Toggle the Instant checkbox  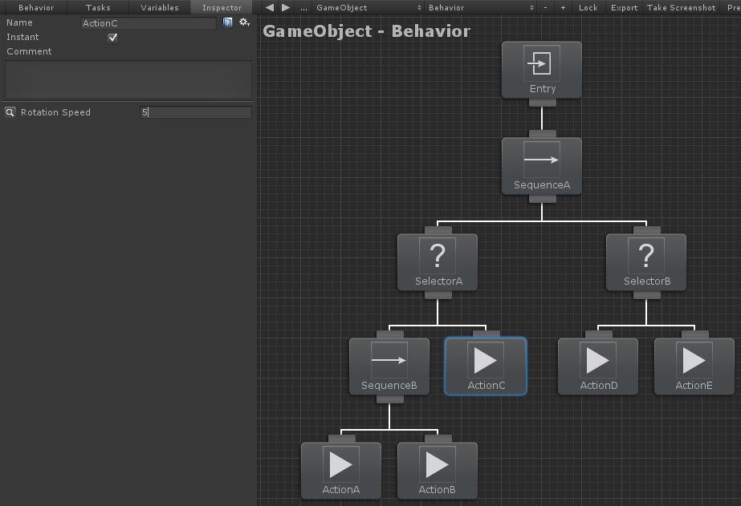[x=112, y=38]
